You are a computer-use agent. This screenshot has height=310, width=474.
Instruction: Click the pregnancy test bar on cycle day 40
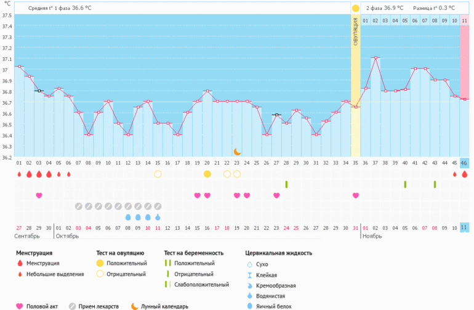[405, 184]
